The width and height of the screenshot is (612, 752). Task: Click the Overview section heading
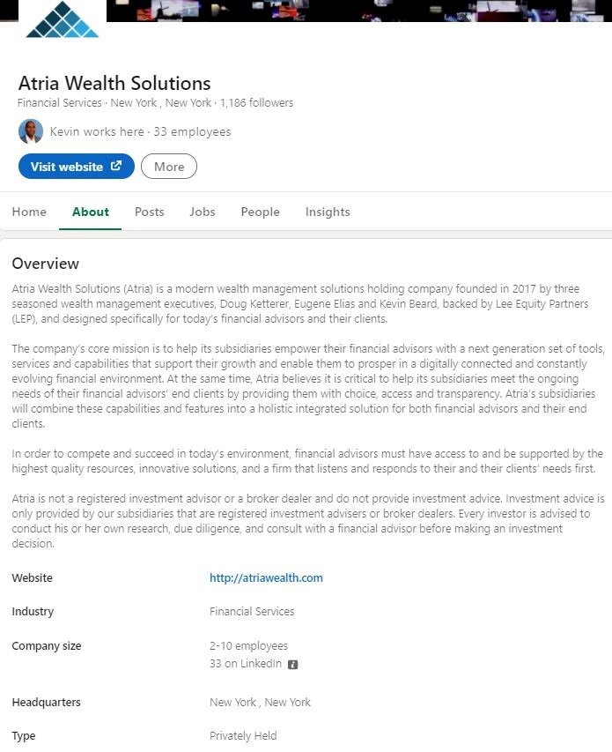[46, 264]
